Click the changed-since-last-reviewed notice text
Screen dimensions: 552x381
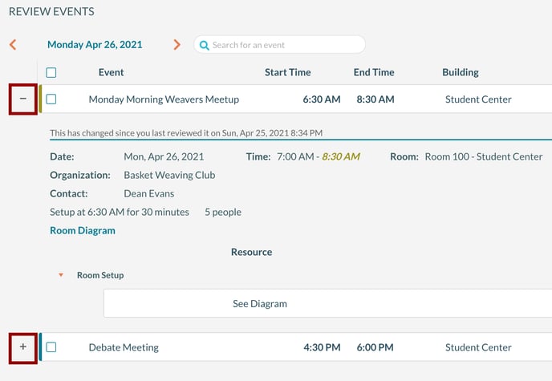coord(186,133)
